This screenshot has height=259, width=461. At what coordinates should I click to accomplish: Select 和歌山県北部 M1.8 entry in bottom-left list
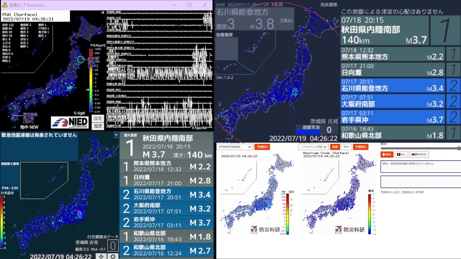(167, 236)
